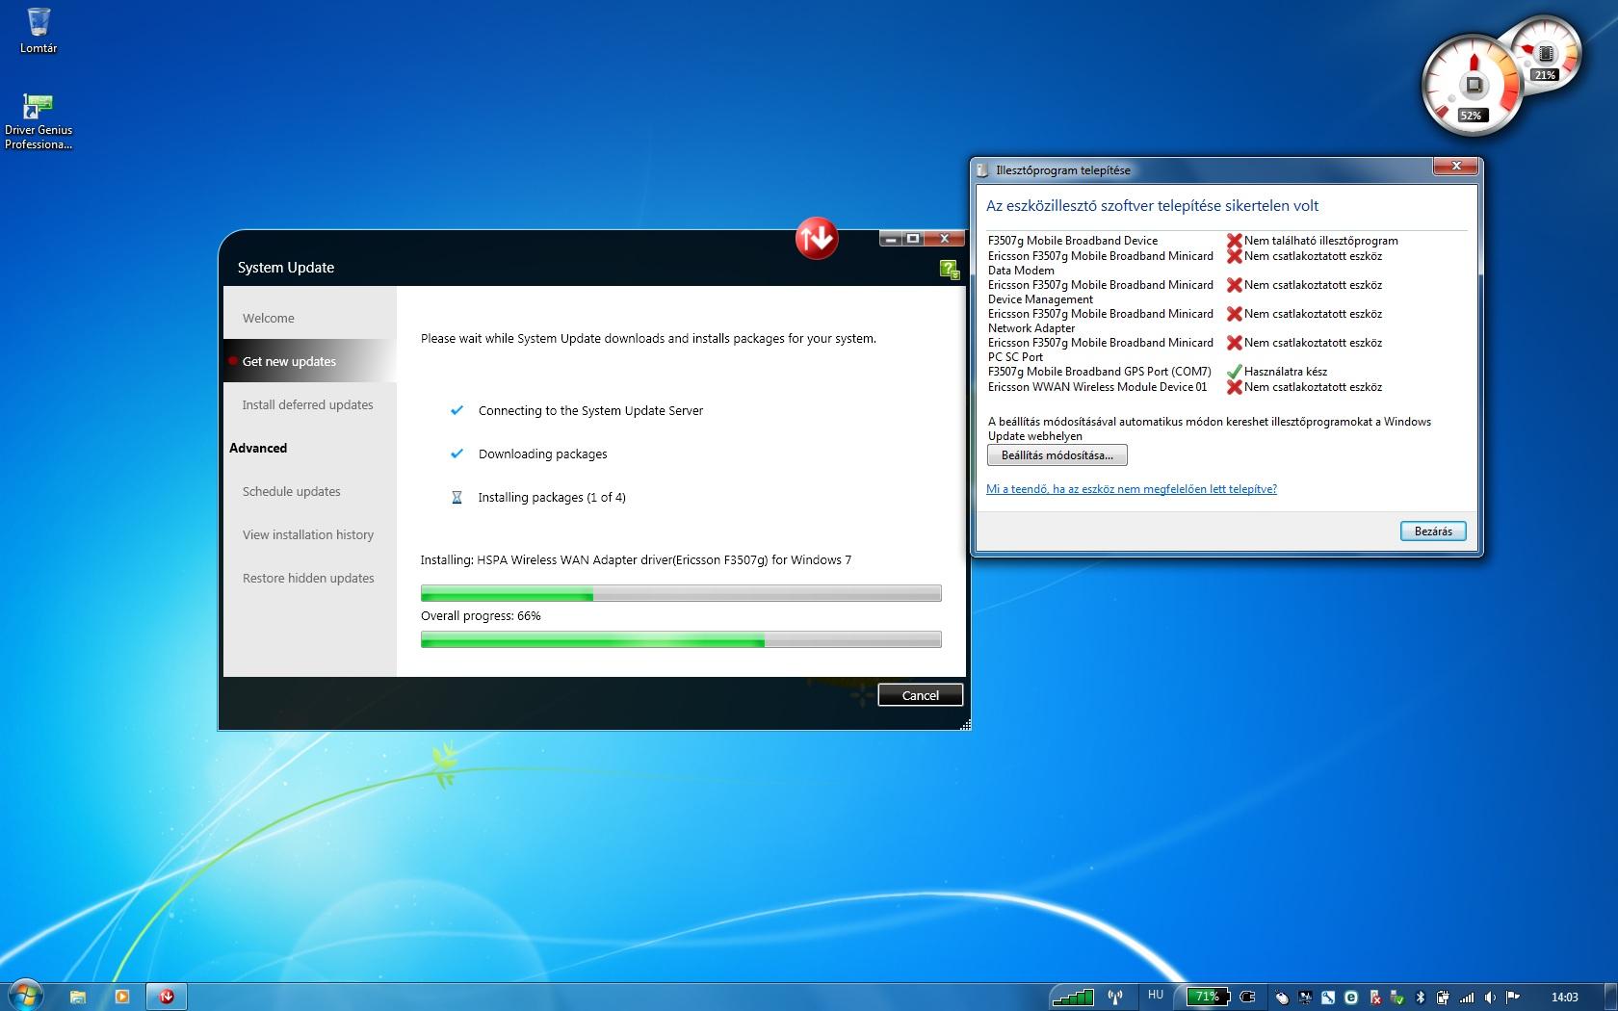Viewport: 1618px width, 1011px height.
Task: Click the tray icon with red X
Action: coord(1375,998)
